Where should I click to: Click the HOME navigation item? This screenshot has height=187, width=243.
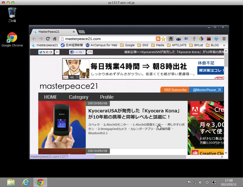coord(50,97)
